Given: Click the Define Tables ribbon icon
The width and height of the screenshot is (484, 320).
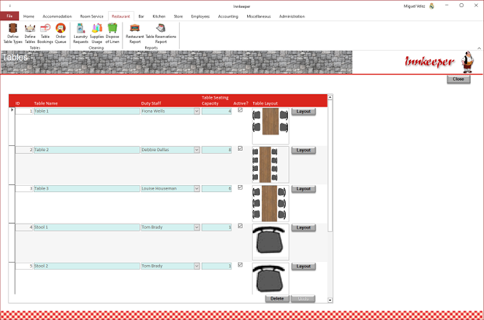Looking at the screenshot, I should 30,33.
